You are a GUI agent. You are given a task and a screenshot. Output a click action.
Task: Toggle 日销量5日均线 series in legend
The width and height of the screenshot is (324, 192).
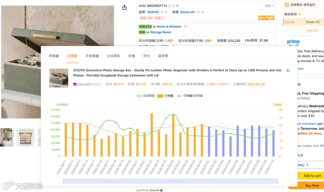pyautogui.click(x=189, y=96)
